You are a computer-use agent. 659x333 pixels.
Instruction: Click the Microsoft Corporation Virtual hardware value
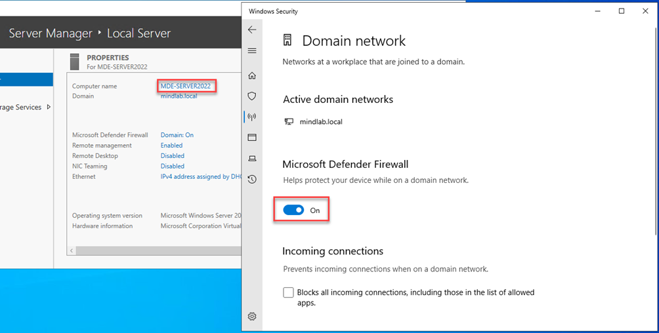[x=201, y=226]
